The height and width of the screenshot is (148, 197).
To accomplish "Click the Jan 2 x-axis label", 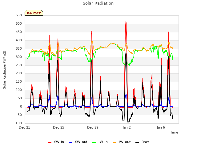I will coord(127,127).
